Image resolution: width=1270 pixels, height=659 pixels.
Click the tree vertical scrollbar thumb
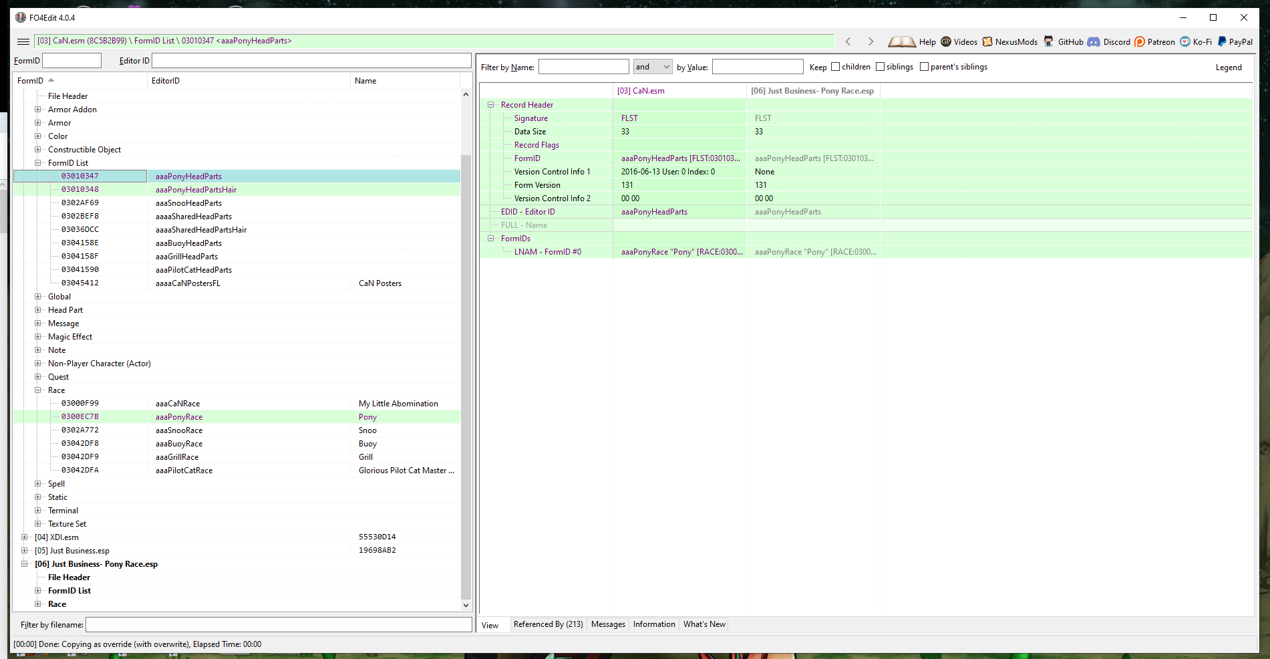tap(466, 376)
